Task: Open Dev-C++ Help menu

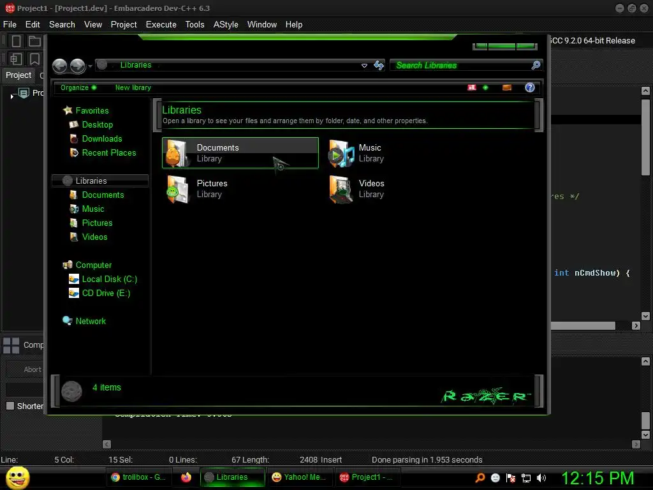Action: tap(294, 25)
